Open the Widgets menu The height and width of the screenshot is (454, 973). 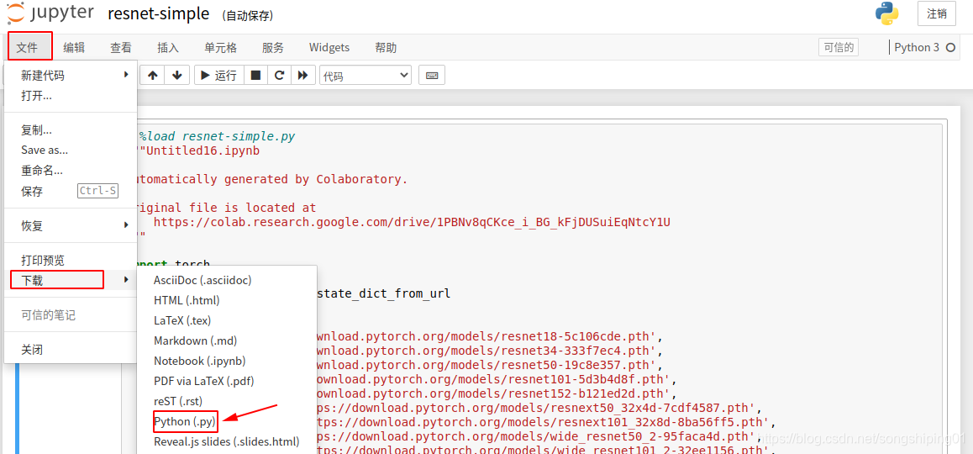(329, 47)
